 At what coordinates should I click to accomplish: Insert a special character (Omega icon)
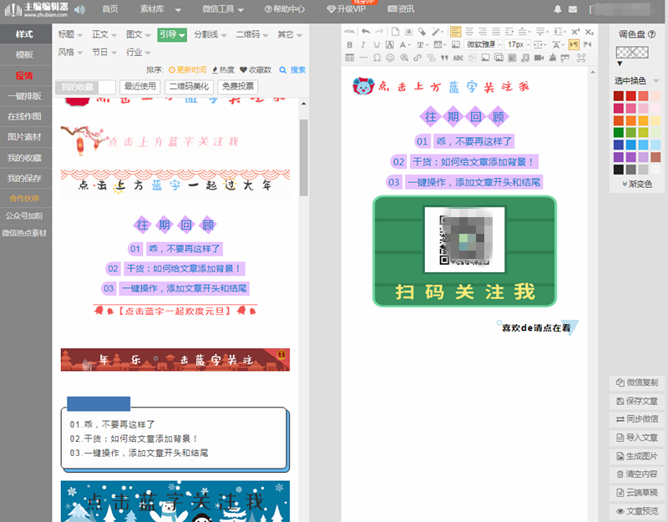[377, 58]
